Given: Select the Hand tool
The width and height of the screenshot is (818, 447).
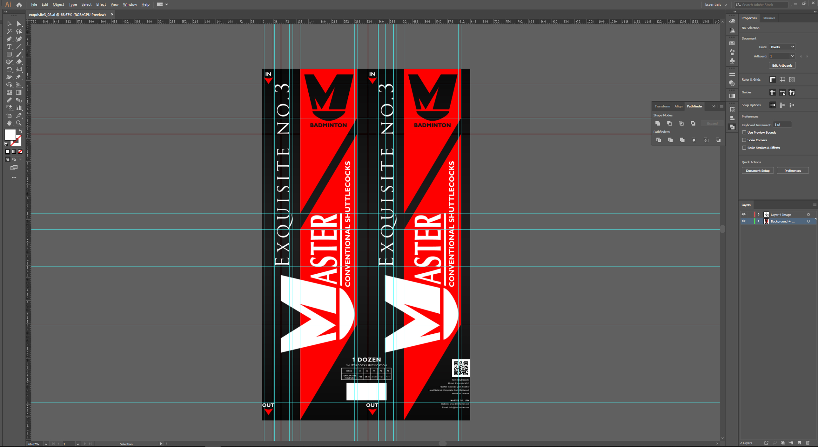Looking at the screenshot, I should click(9, 123).
